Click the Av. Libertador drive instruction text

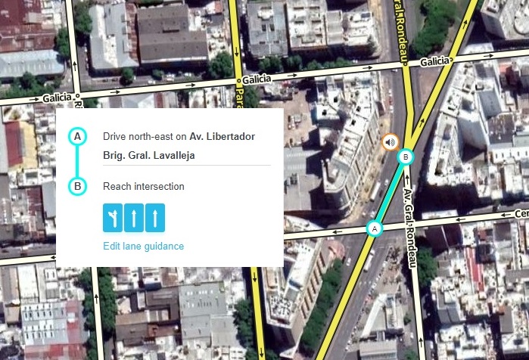(x=179, y=137)
